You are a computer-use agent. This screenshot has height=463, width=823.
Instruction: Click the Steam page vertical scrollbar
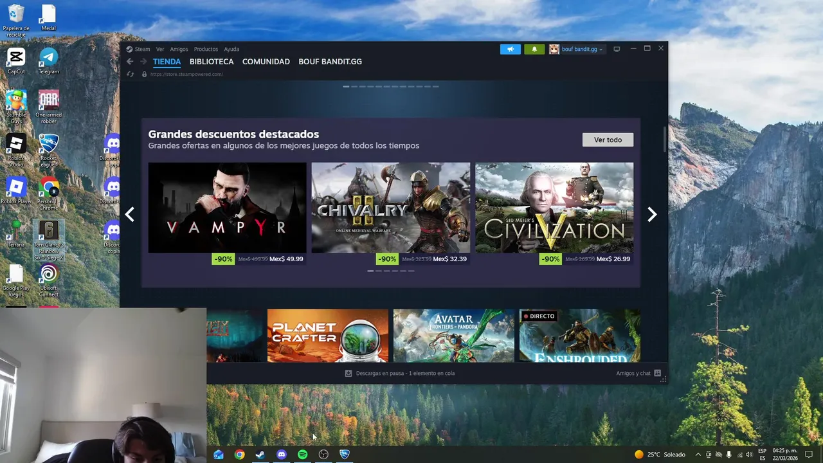pyautogui.click(x=665, y=140)
